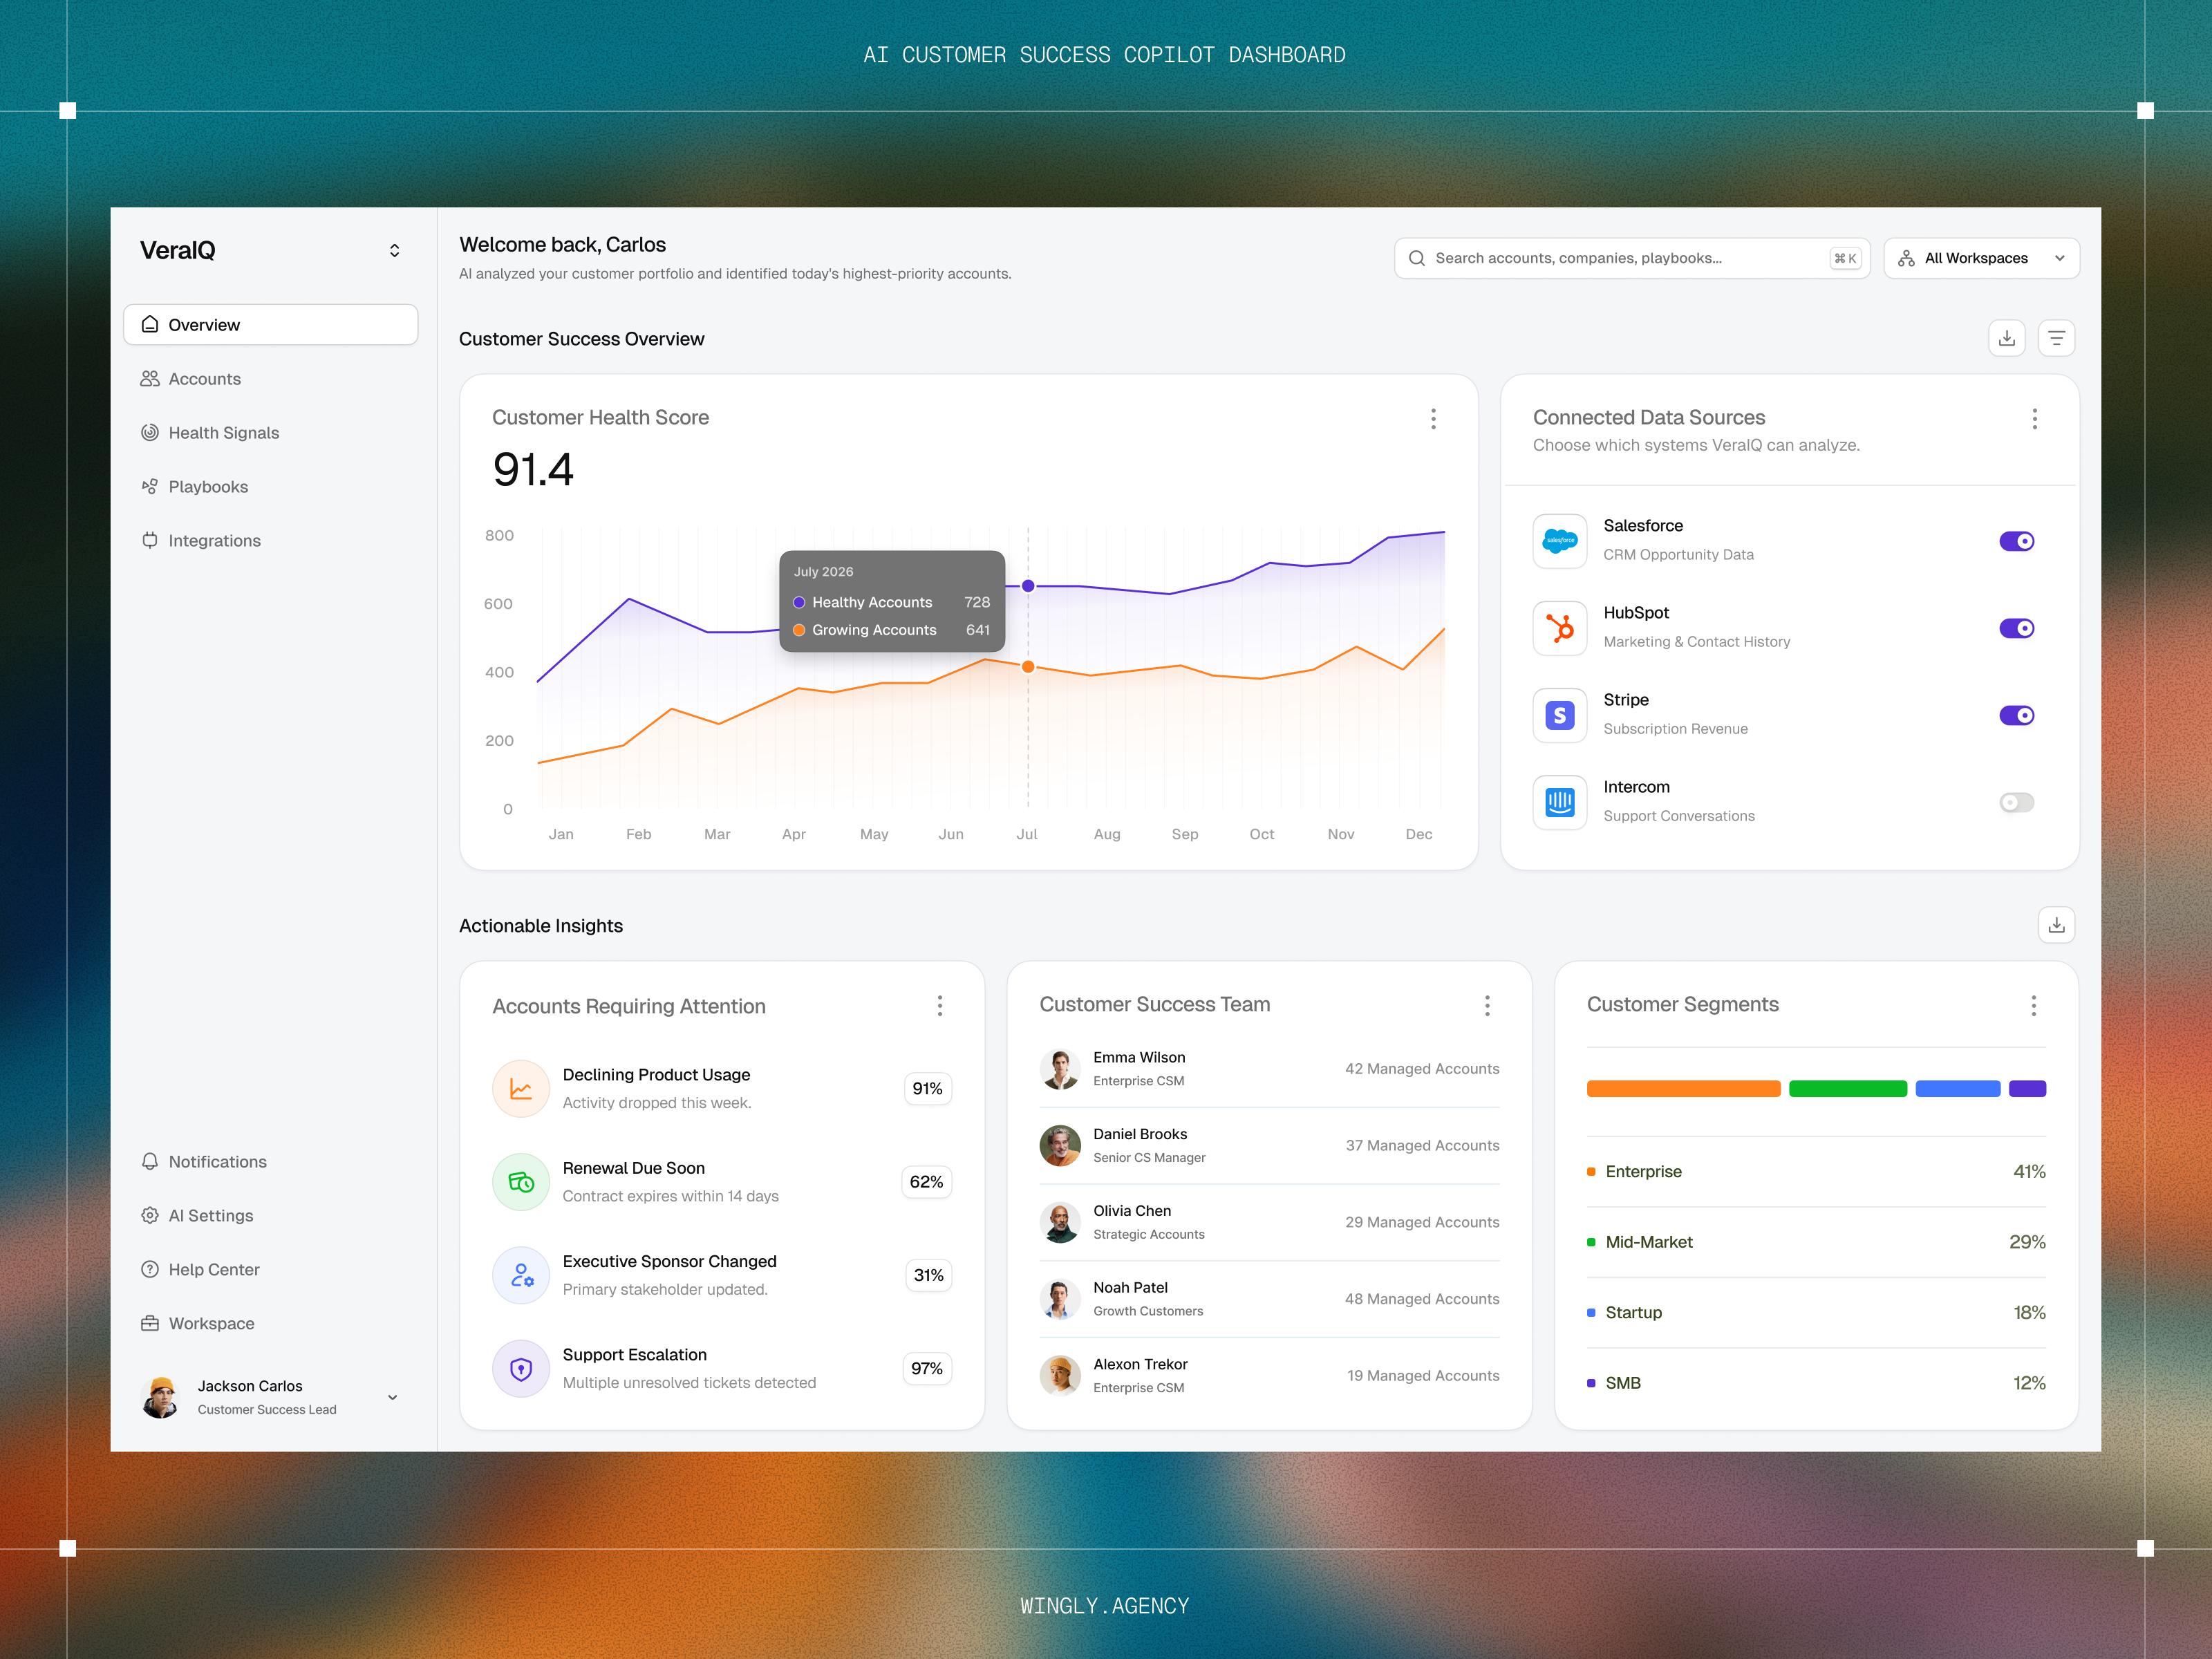The image size is (2212, 1659).
Task: Click the Intercom logo icon
Action: click(x=1559, y=802)
